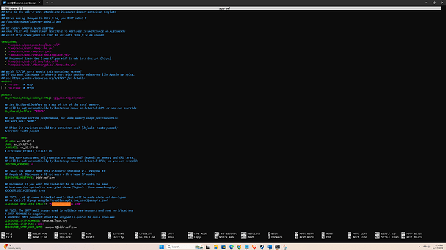
Task: Open Brave browser from the taskbar
Action: [254, 247]
